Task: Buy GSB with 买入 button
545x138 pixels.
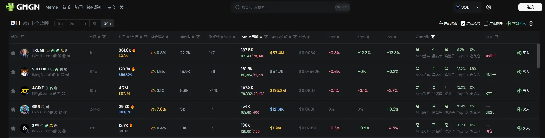Action: 523,109
